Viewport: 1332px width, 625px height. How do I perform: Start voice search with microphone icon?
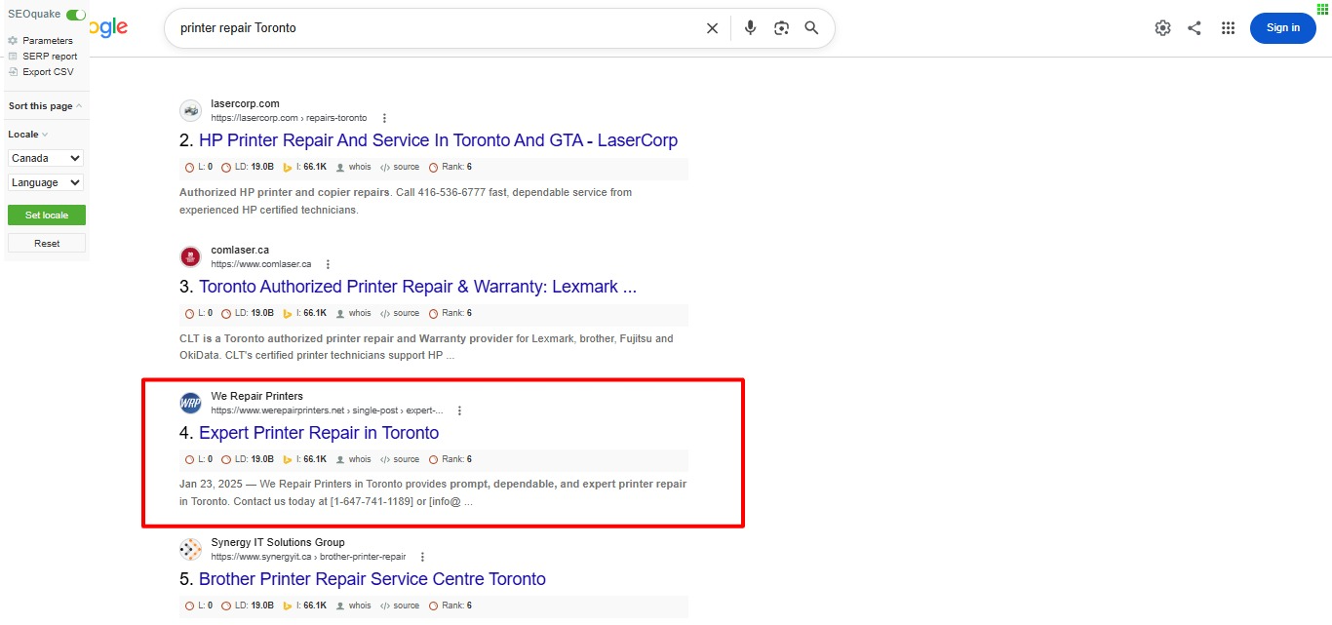pyautogui.click(x=750, y=28)
